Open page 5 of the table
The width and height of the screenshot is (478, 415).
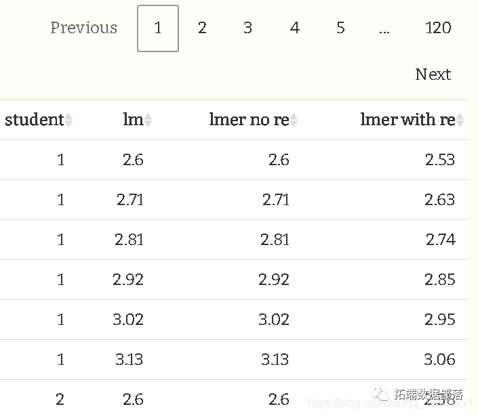coord(340,28)
